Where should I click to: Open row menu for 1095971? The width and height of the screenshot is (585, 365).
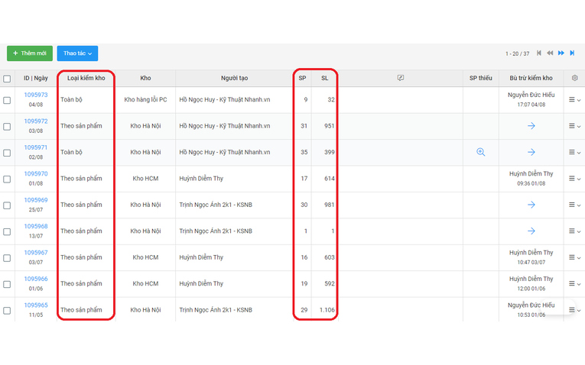(574, 152)
